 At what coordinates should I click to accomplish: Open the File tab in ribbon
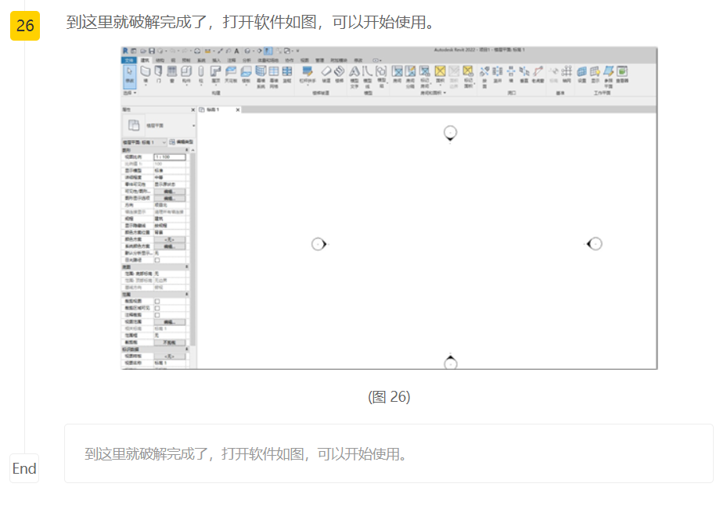click(129, 59)
